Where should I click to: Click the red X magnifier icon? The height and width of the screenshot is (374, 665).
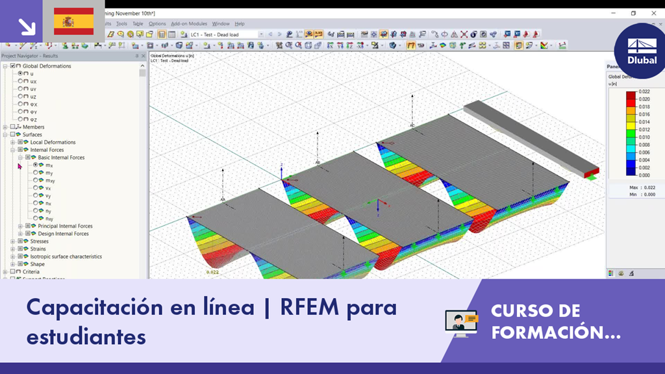(299, 45)
